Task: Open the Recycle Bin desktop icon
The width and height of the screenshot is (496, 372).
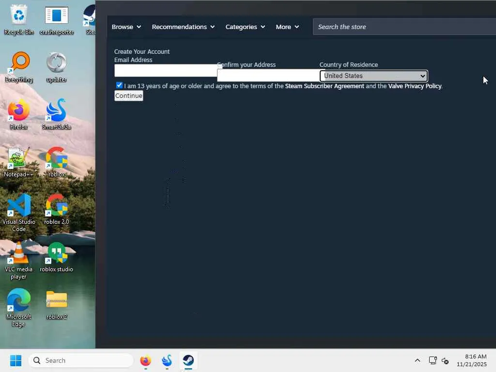Action: coord(19,19)
